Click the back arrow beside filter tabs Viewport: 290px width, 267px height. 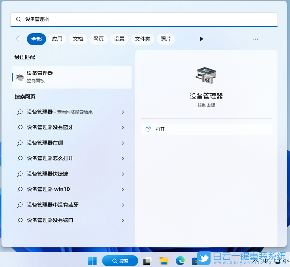(19, 39)
